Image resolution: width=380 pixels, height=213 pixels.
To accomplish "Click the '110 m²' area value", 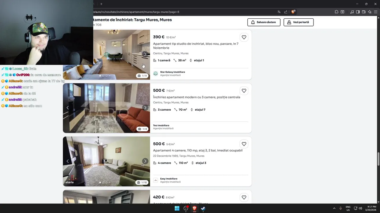I will point(183,163).
